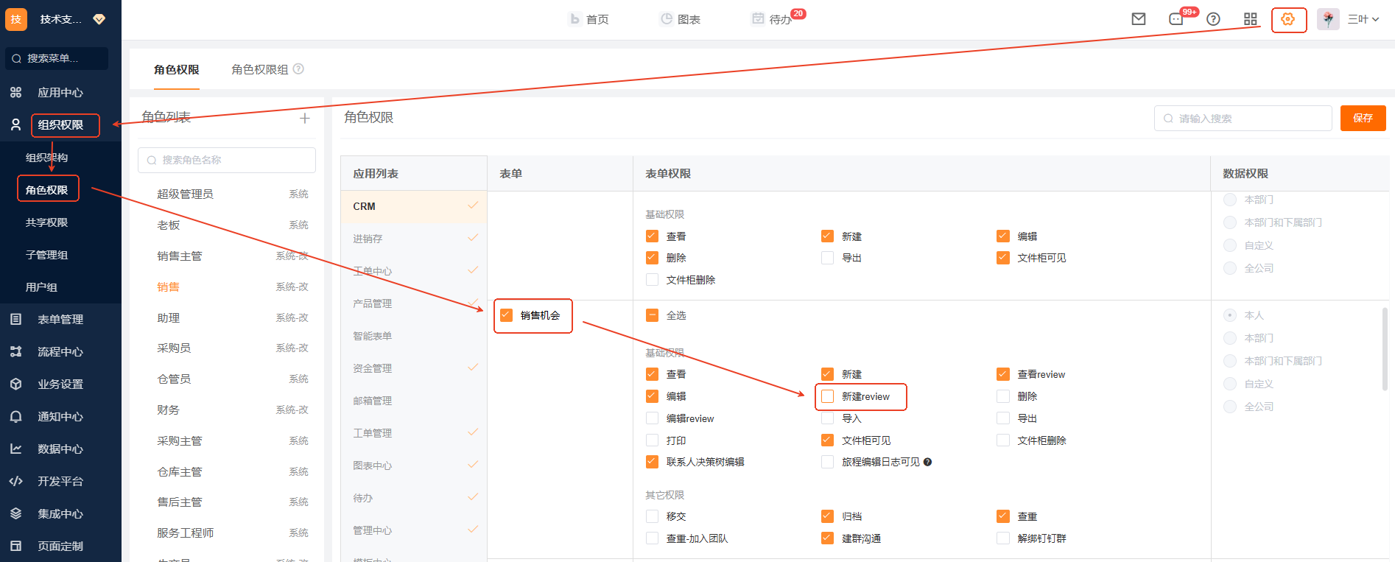The width and height of the screenshot is (1395, 562).
Task: Expand the 数据中心 sidebar menu
Action: point(60,449)
